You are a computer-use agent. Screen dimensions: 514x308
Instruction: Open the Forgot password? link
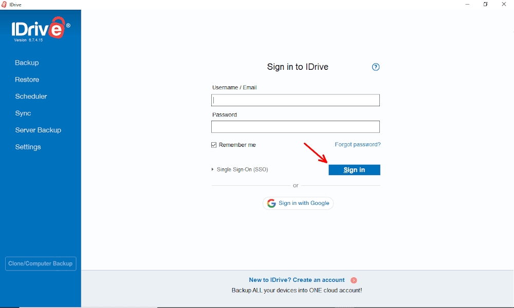[x=358, y=144]
